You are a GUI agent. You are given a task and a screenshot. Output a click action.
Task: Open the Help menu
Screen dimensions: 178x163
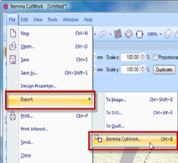(x=88, y=20)
